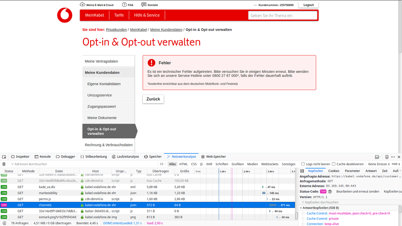Image resolution: width=402 pixels, height=226 pixels.
Task: Enable the 'Logs nicht leeren' checkbox
Action: [x=303, y=164]
